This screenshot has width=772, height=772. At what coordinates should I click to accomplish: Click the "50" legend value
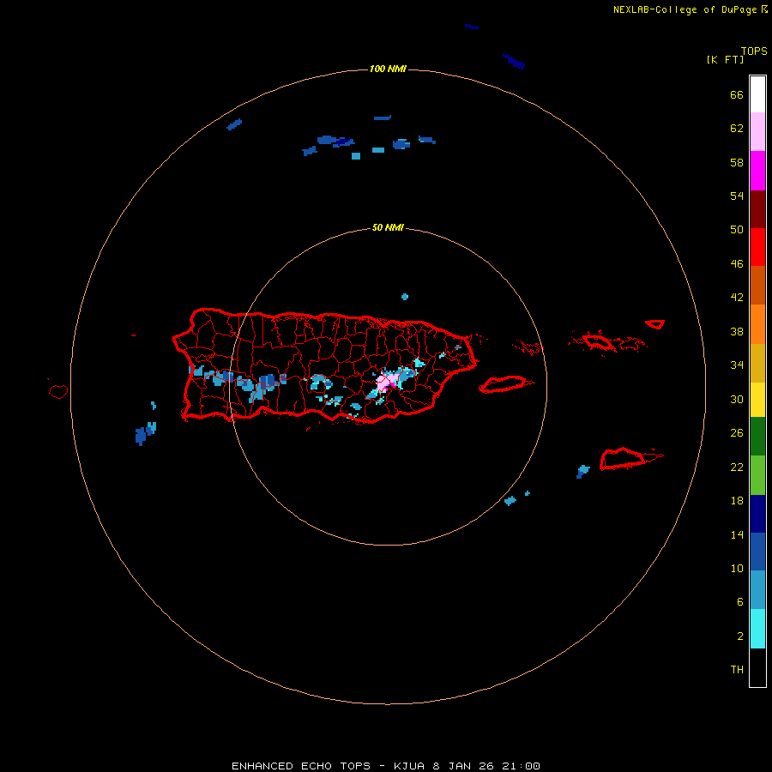[737, 229]
